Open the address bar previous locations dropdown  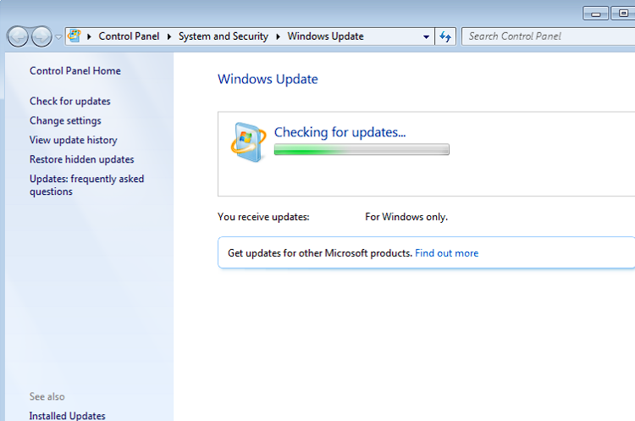(x=426, y=36)
